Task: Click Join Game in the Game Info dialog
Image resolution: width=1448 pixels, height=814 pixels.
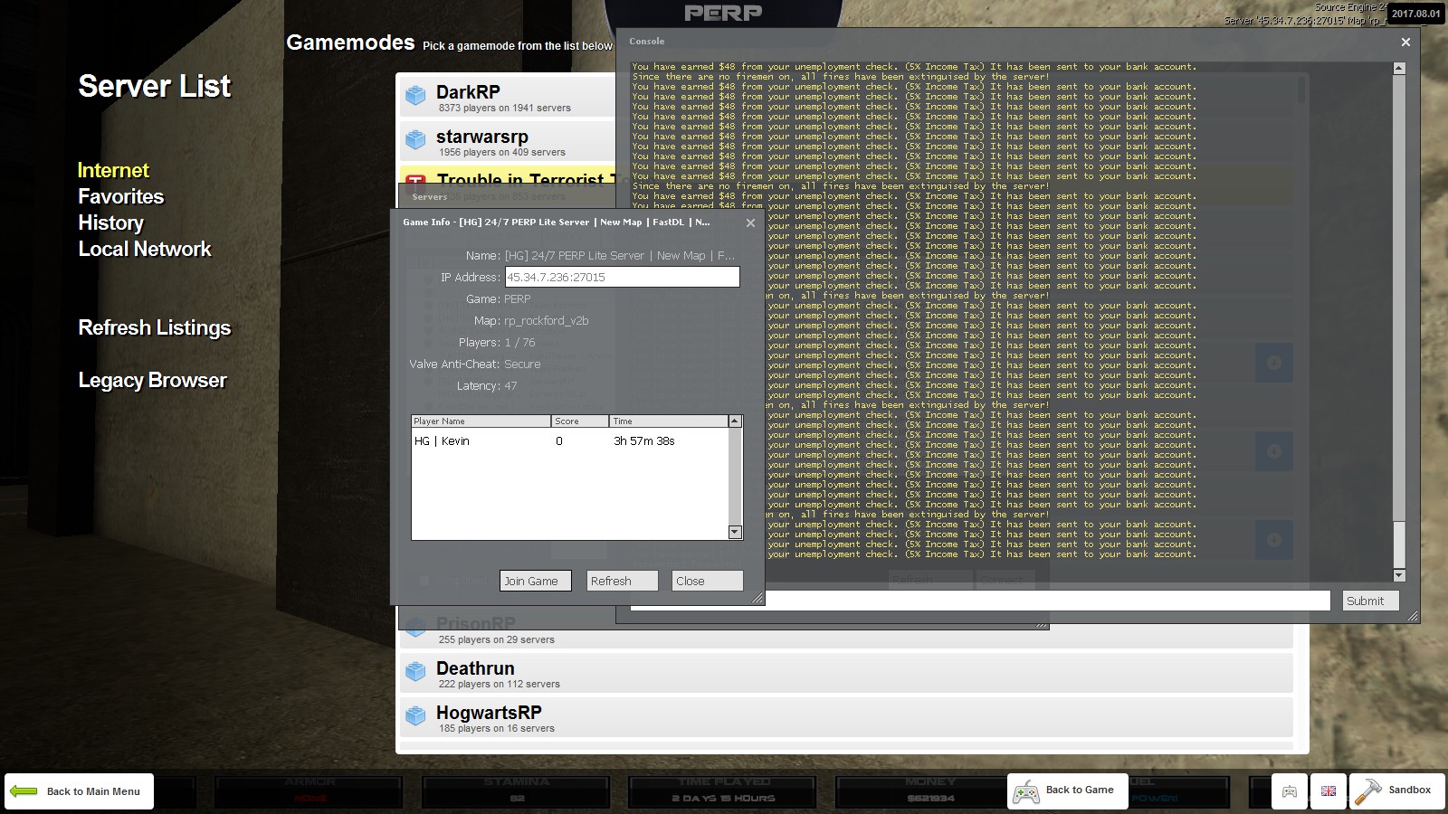Action: (536, 581)
